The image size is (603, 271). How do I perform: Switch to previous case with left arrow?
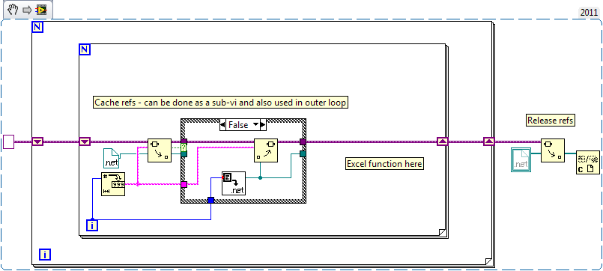click(x=222, y=125)
